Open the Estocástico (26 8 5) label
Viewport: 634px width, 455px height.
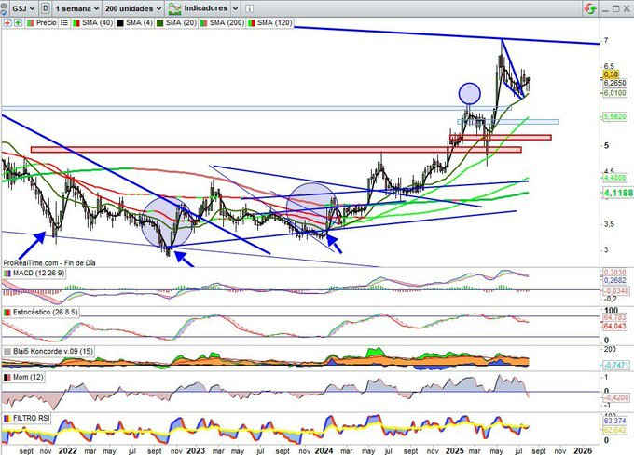coord(45,313)
